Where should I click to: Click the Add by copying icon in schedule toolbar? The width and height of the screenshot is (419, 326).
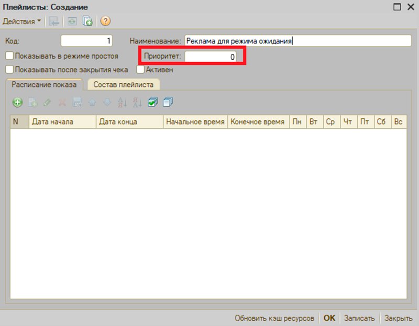click(x=33, y=103)
